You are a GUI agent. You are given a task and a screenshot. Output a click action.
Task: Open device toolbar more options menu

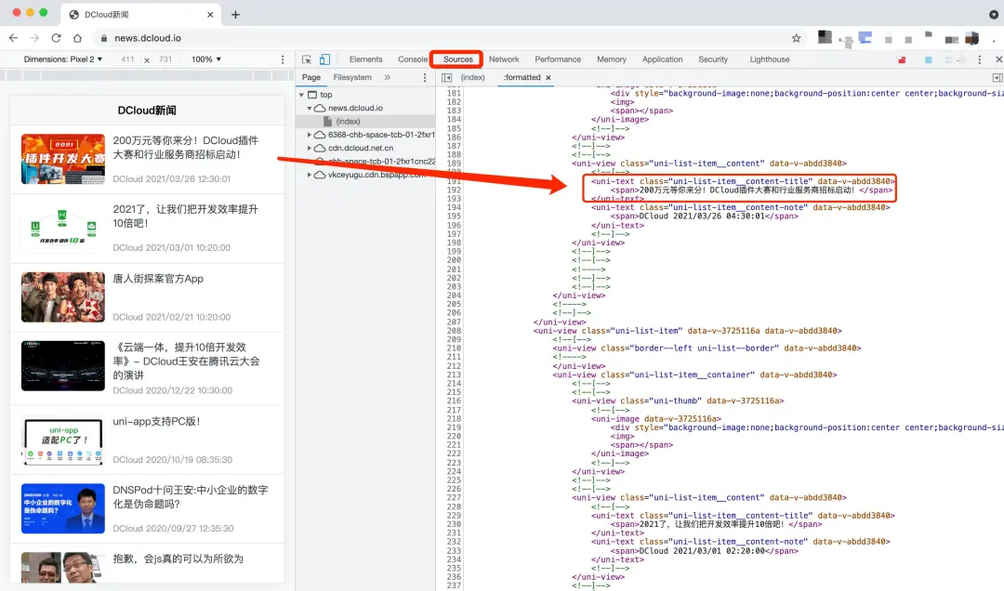[283, 59]
